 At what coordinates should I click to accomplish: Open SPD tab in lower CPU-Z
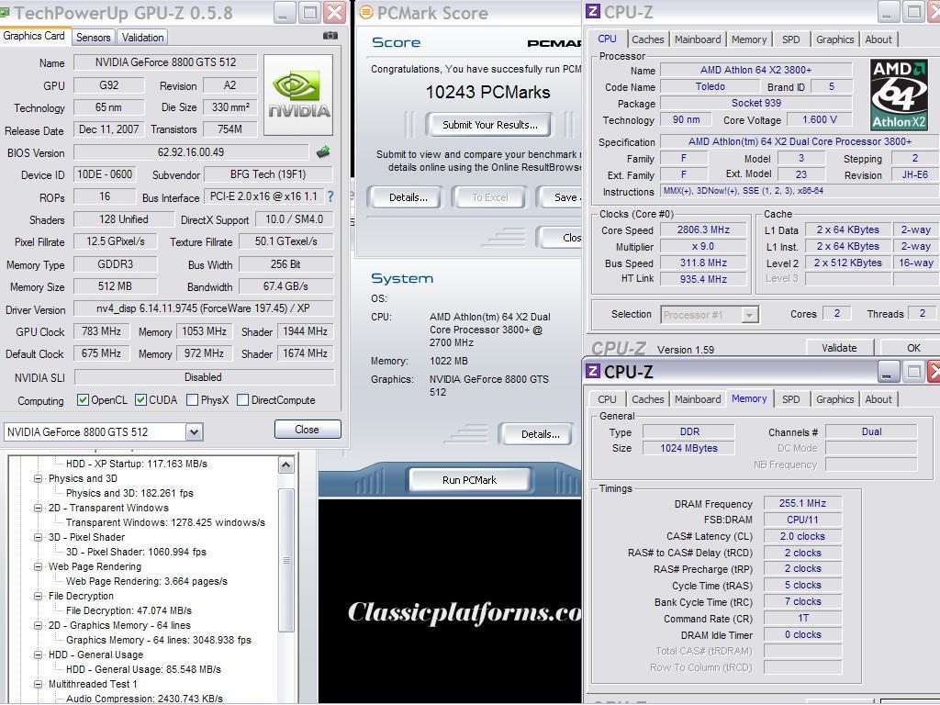click(x=790, y=399)
